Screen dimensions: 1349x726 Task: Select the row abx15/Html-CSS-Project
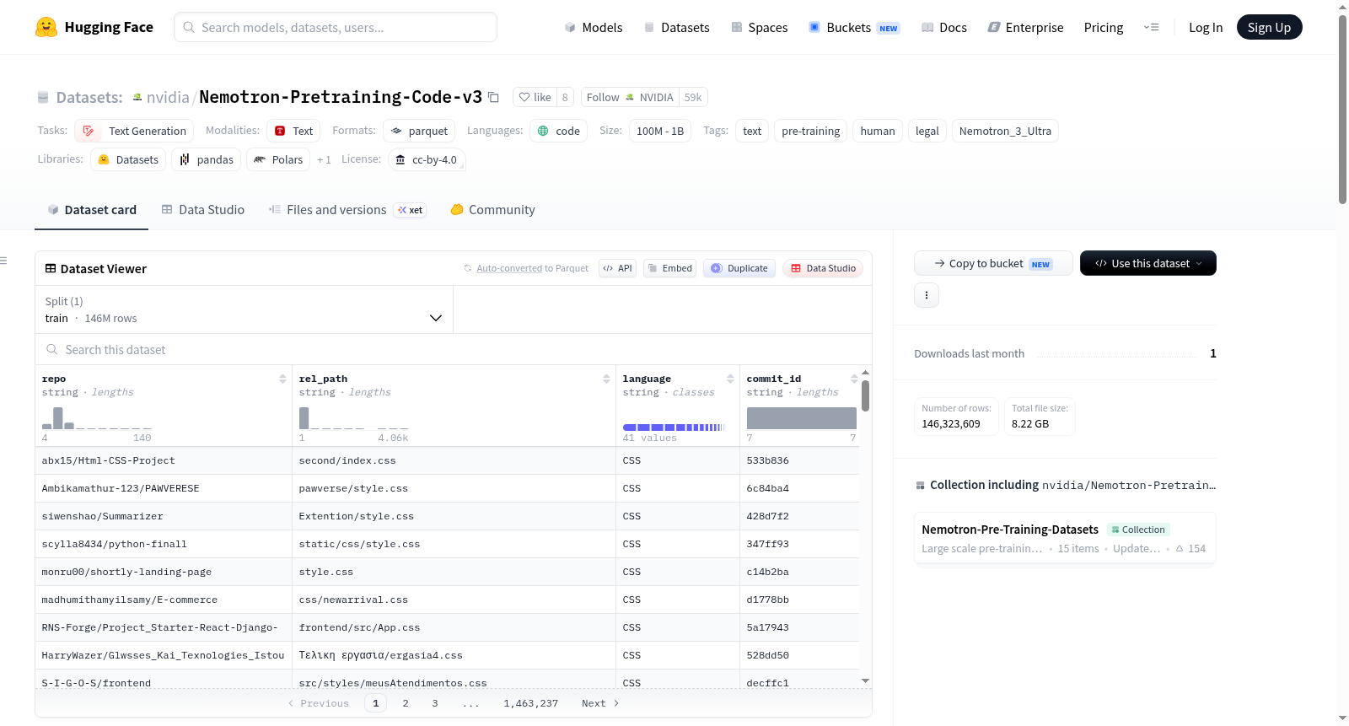coord(447,460)
